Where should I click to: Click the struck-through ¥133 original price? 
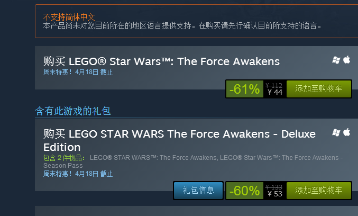[274, 187]
